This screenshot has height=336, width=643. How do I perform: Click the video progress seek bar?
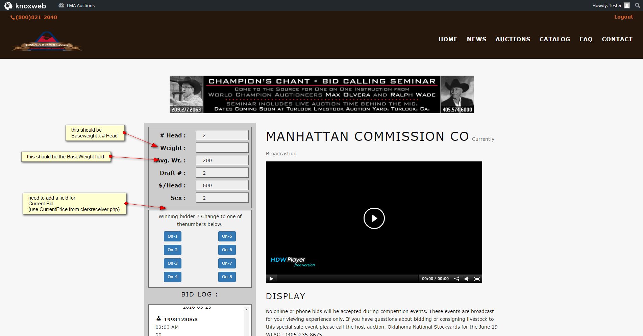click(347, 279)
